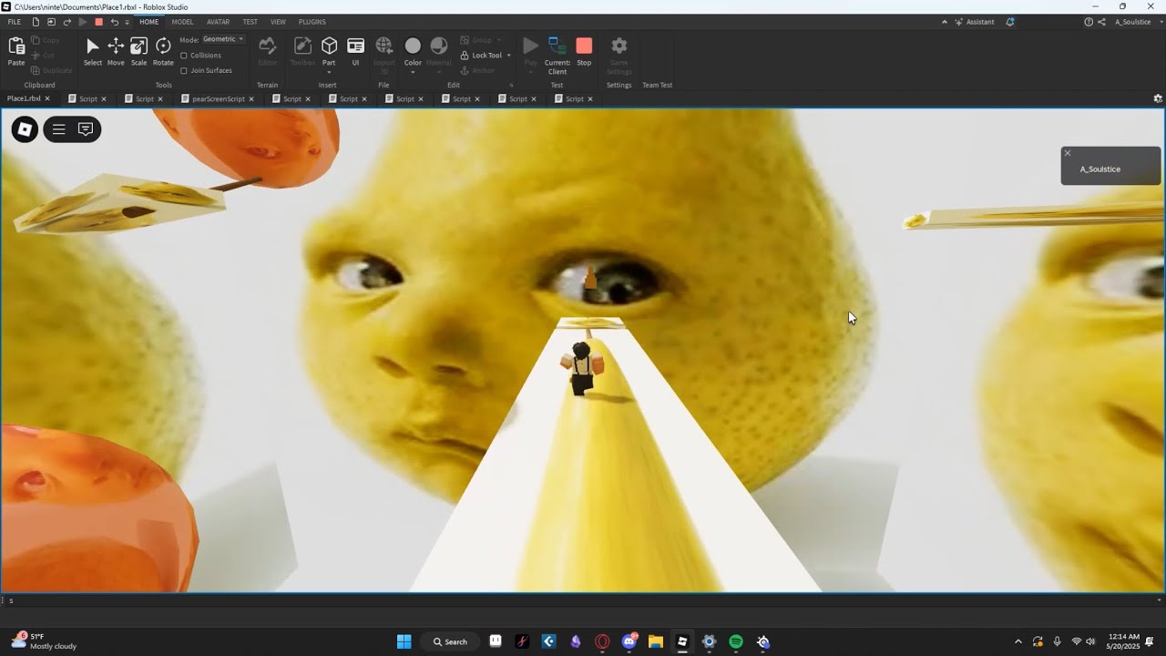Open the command bar history dropdown
1166x656 pixels.
point(1159,600)
